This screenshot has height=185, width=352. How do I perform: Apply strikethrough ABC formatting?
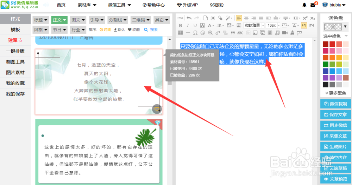point(240,33)
